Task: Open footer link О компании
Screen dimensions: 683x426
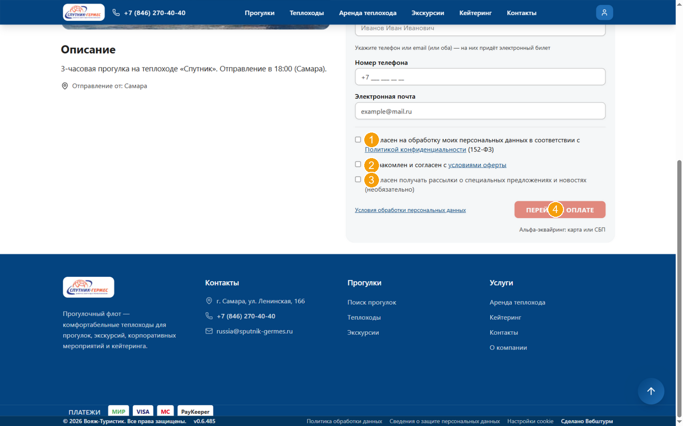Action: pyautogui.click(x=508, y=348)
